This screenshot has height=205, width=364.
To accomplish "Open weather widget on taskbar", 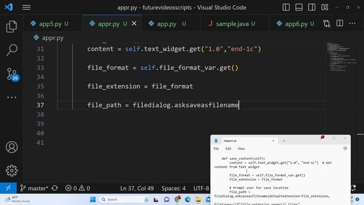I will click(x=18, y=199).
